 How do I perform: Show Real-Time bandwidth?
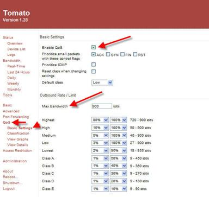[16, 66]
